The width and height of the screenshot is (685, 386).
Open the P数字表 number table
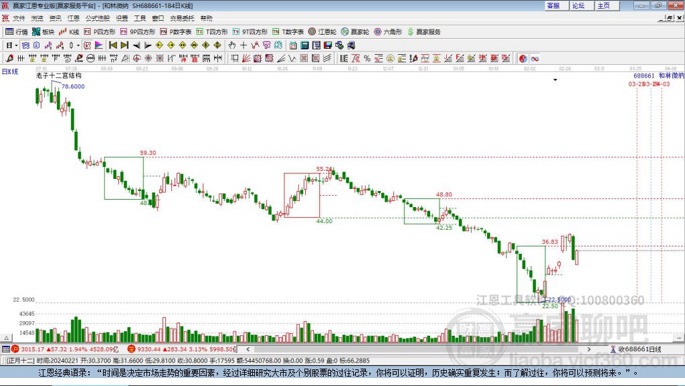click(176, 32)
